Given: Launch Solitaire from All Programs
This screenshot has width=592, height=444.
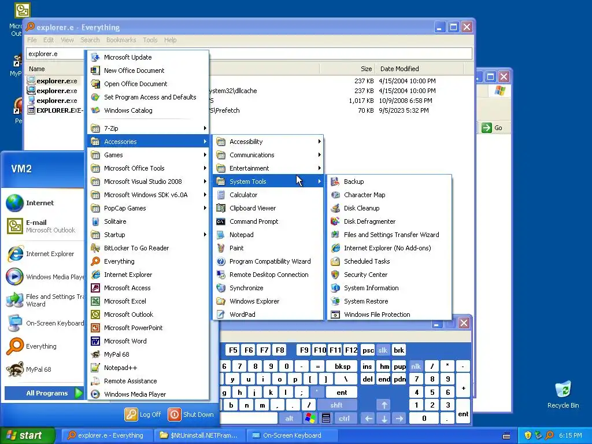Looking at the screenshot, I should click(x=148, y=221).
